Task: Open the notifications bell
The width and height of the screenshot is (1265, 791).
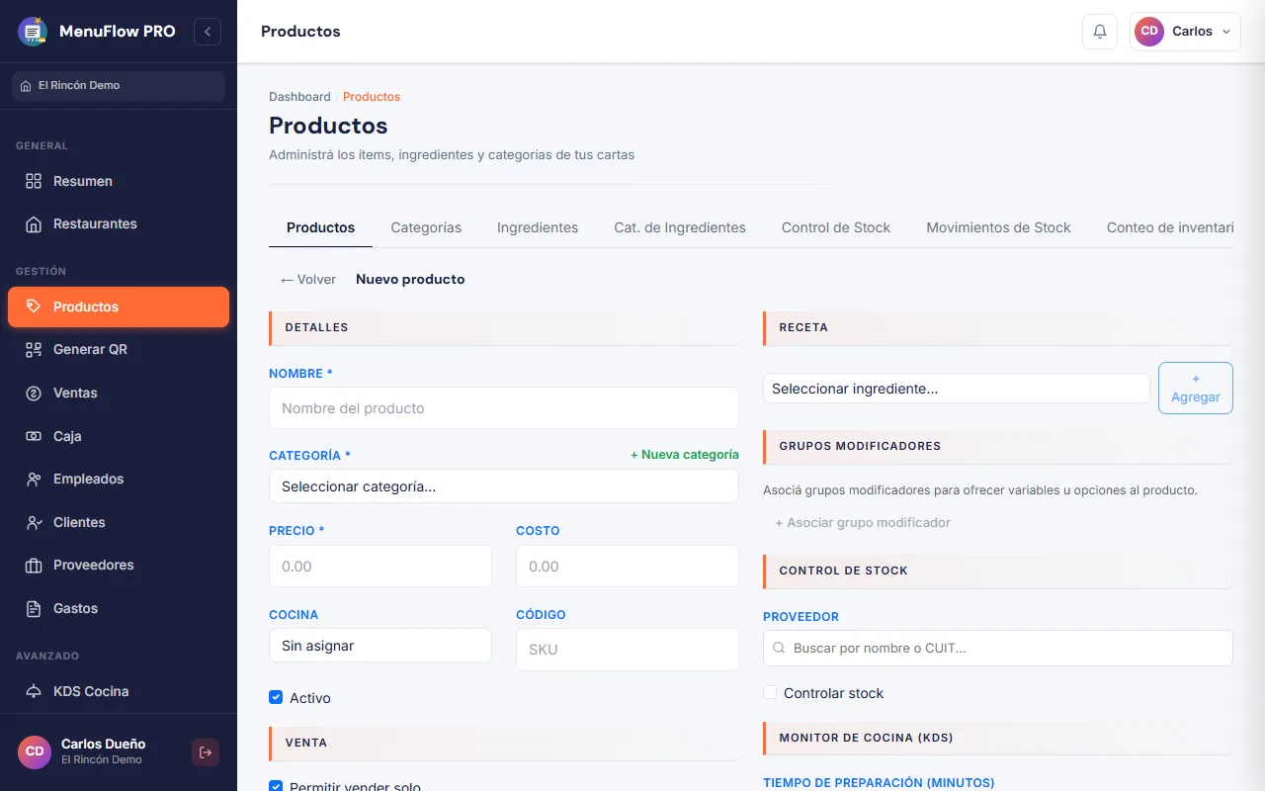Action: 1100,32
